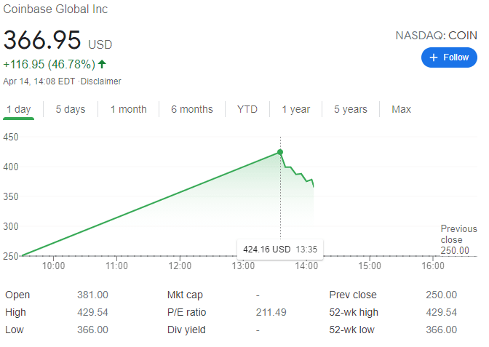Select the Max range tab
489x347 pixels.
[401, 109]
